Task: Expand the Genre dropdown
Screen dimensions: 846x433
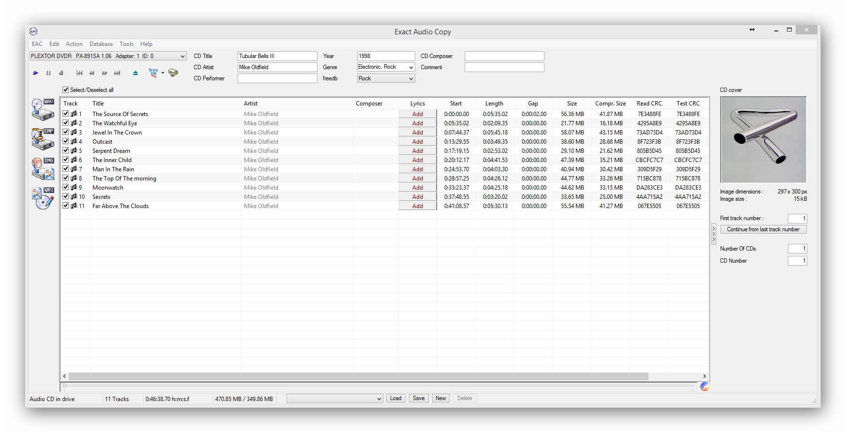Action: (x=411, y=67)
